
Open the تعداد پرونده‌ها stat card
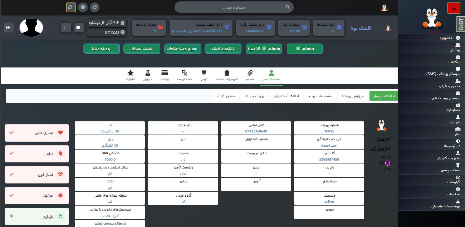coord(149,28)
